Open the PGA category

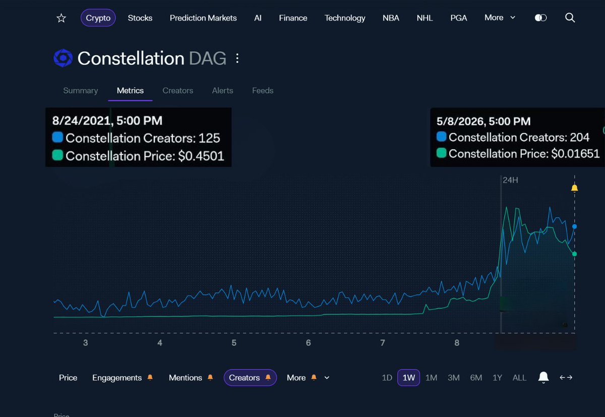click(459, 18)
